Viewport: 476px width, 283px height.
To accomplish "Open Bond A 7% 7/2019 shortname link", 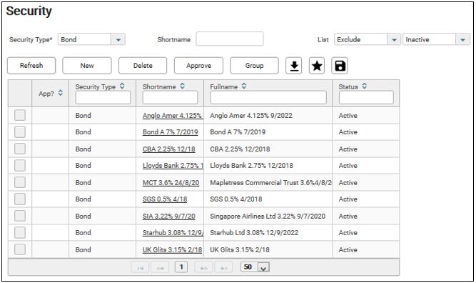I will [x=171, y=132].
